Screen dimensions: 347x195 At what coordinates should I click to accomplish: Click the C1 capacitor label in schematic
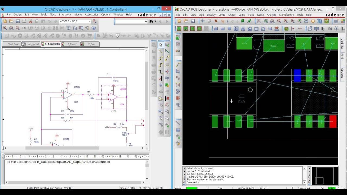click(x=108, y=74)
